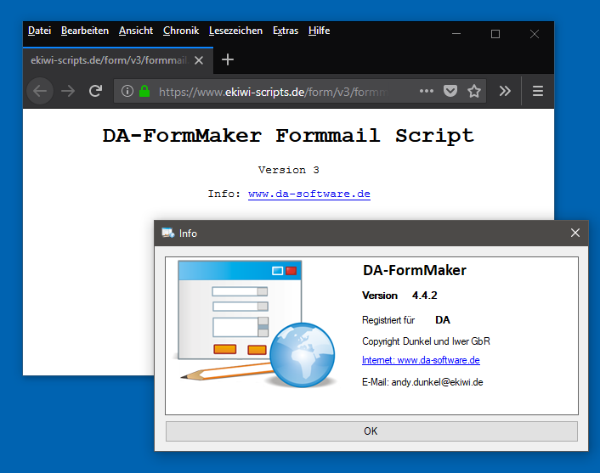Click the DA-FormMaker title in Info dialog
This screenshot has width=600, height=473.
point(415,270)
